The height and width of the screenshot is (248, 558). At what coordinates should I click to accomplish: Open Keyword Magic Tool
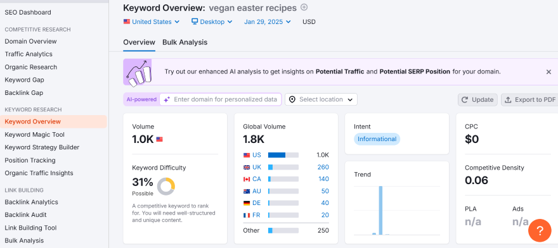pyautogui.click(x=34, y=135)
